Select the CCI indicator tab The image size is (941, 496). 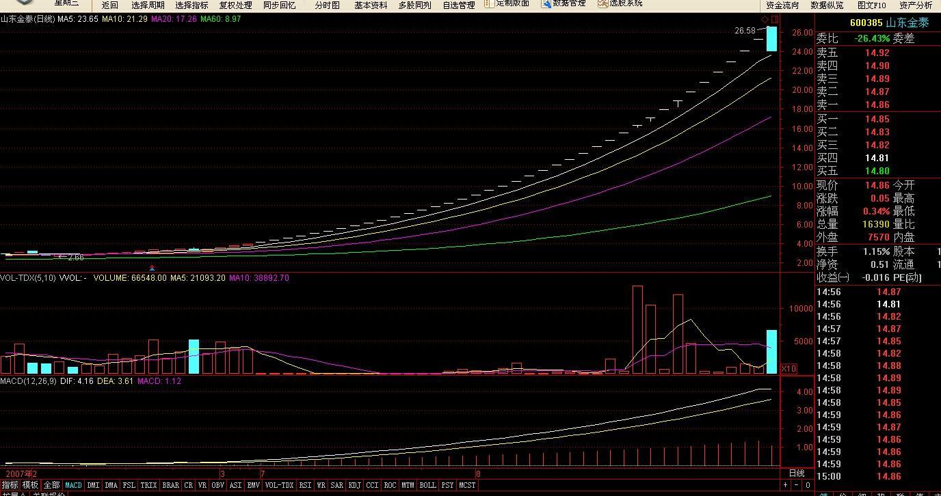(x=372, y=485)
